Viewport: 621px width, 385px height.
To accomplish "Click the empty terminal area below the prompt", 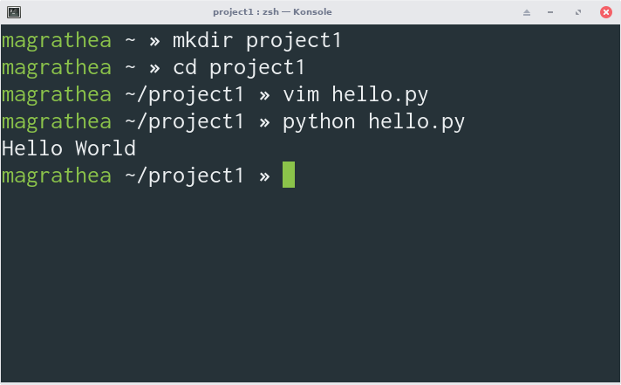I will [x=310, y=285].
